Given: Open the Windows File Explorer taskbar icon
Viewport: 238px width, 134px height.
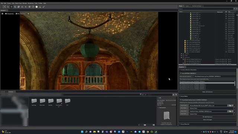Looking at the screenshot, I should tap(94, 132).
